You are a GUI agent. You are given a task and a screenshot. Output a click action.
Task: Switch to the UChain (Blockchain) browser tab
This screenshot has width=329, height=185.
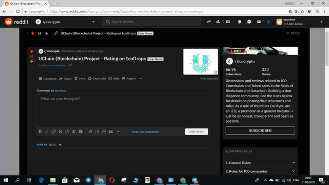(26, 4)
